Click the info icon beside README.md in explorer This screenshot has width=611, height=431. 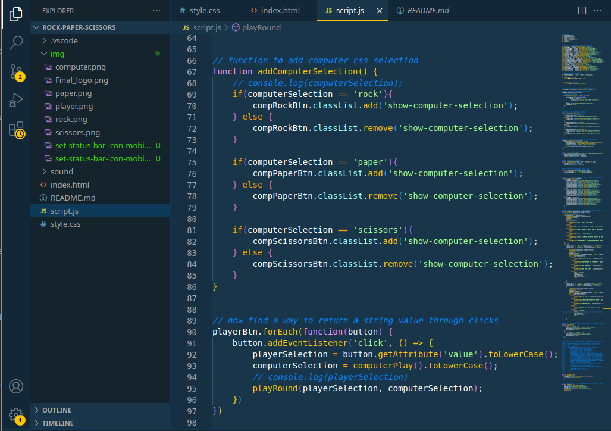[x=43, y=198]
